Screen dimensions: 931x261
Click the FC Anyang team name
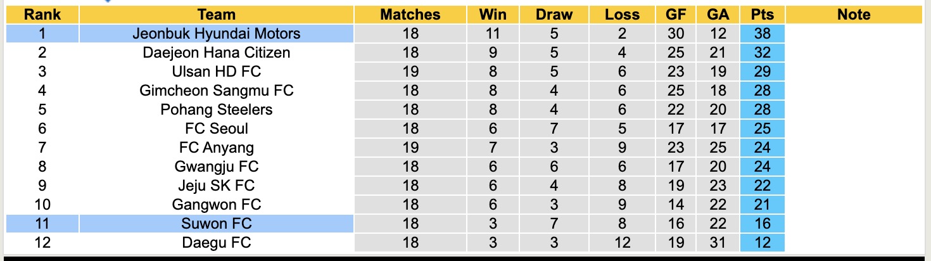coord(217,148)
